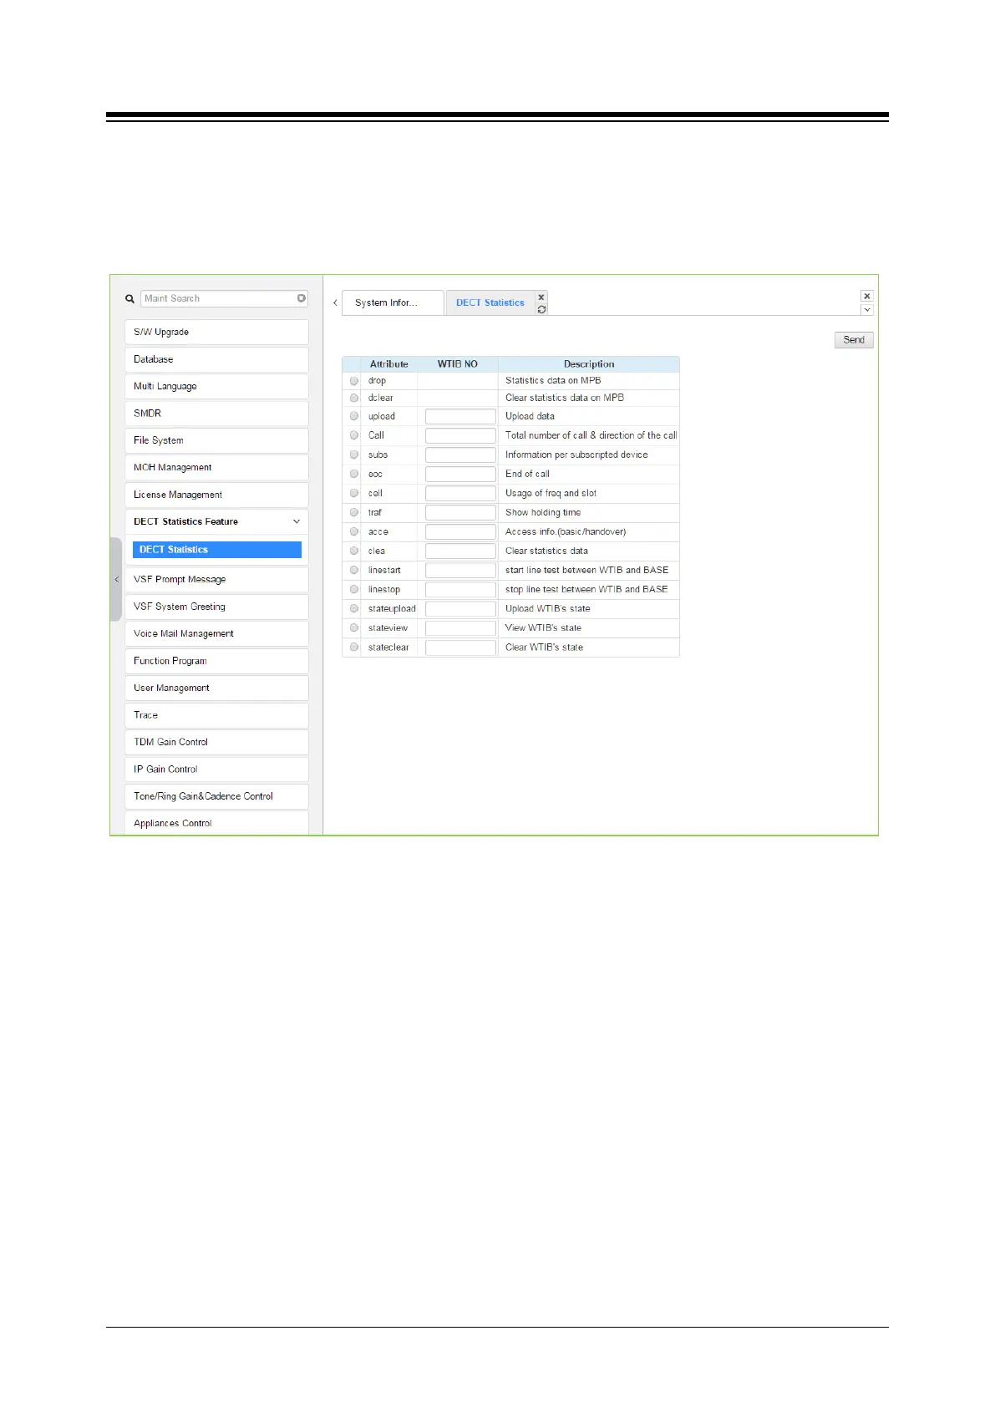Image resolution: width=995 pixels, height=1407 pixels.
Task: Select the stateview radio button
Action: tap(354, 627)
